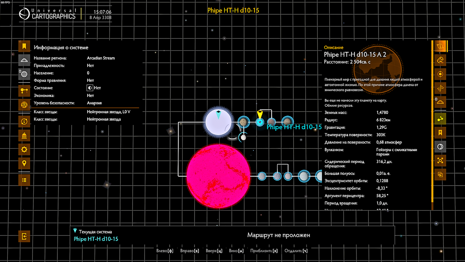
Task: Click the ship icon in right sidebar
Action: [x=440, y=102]
